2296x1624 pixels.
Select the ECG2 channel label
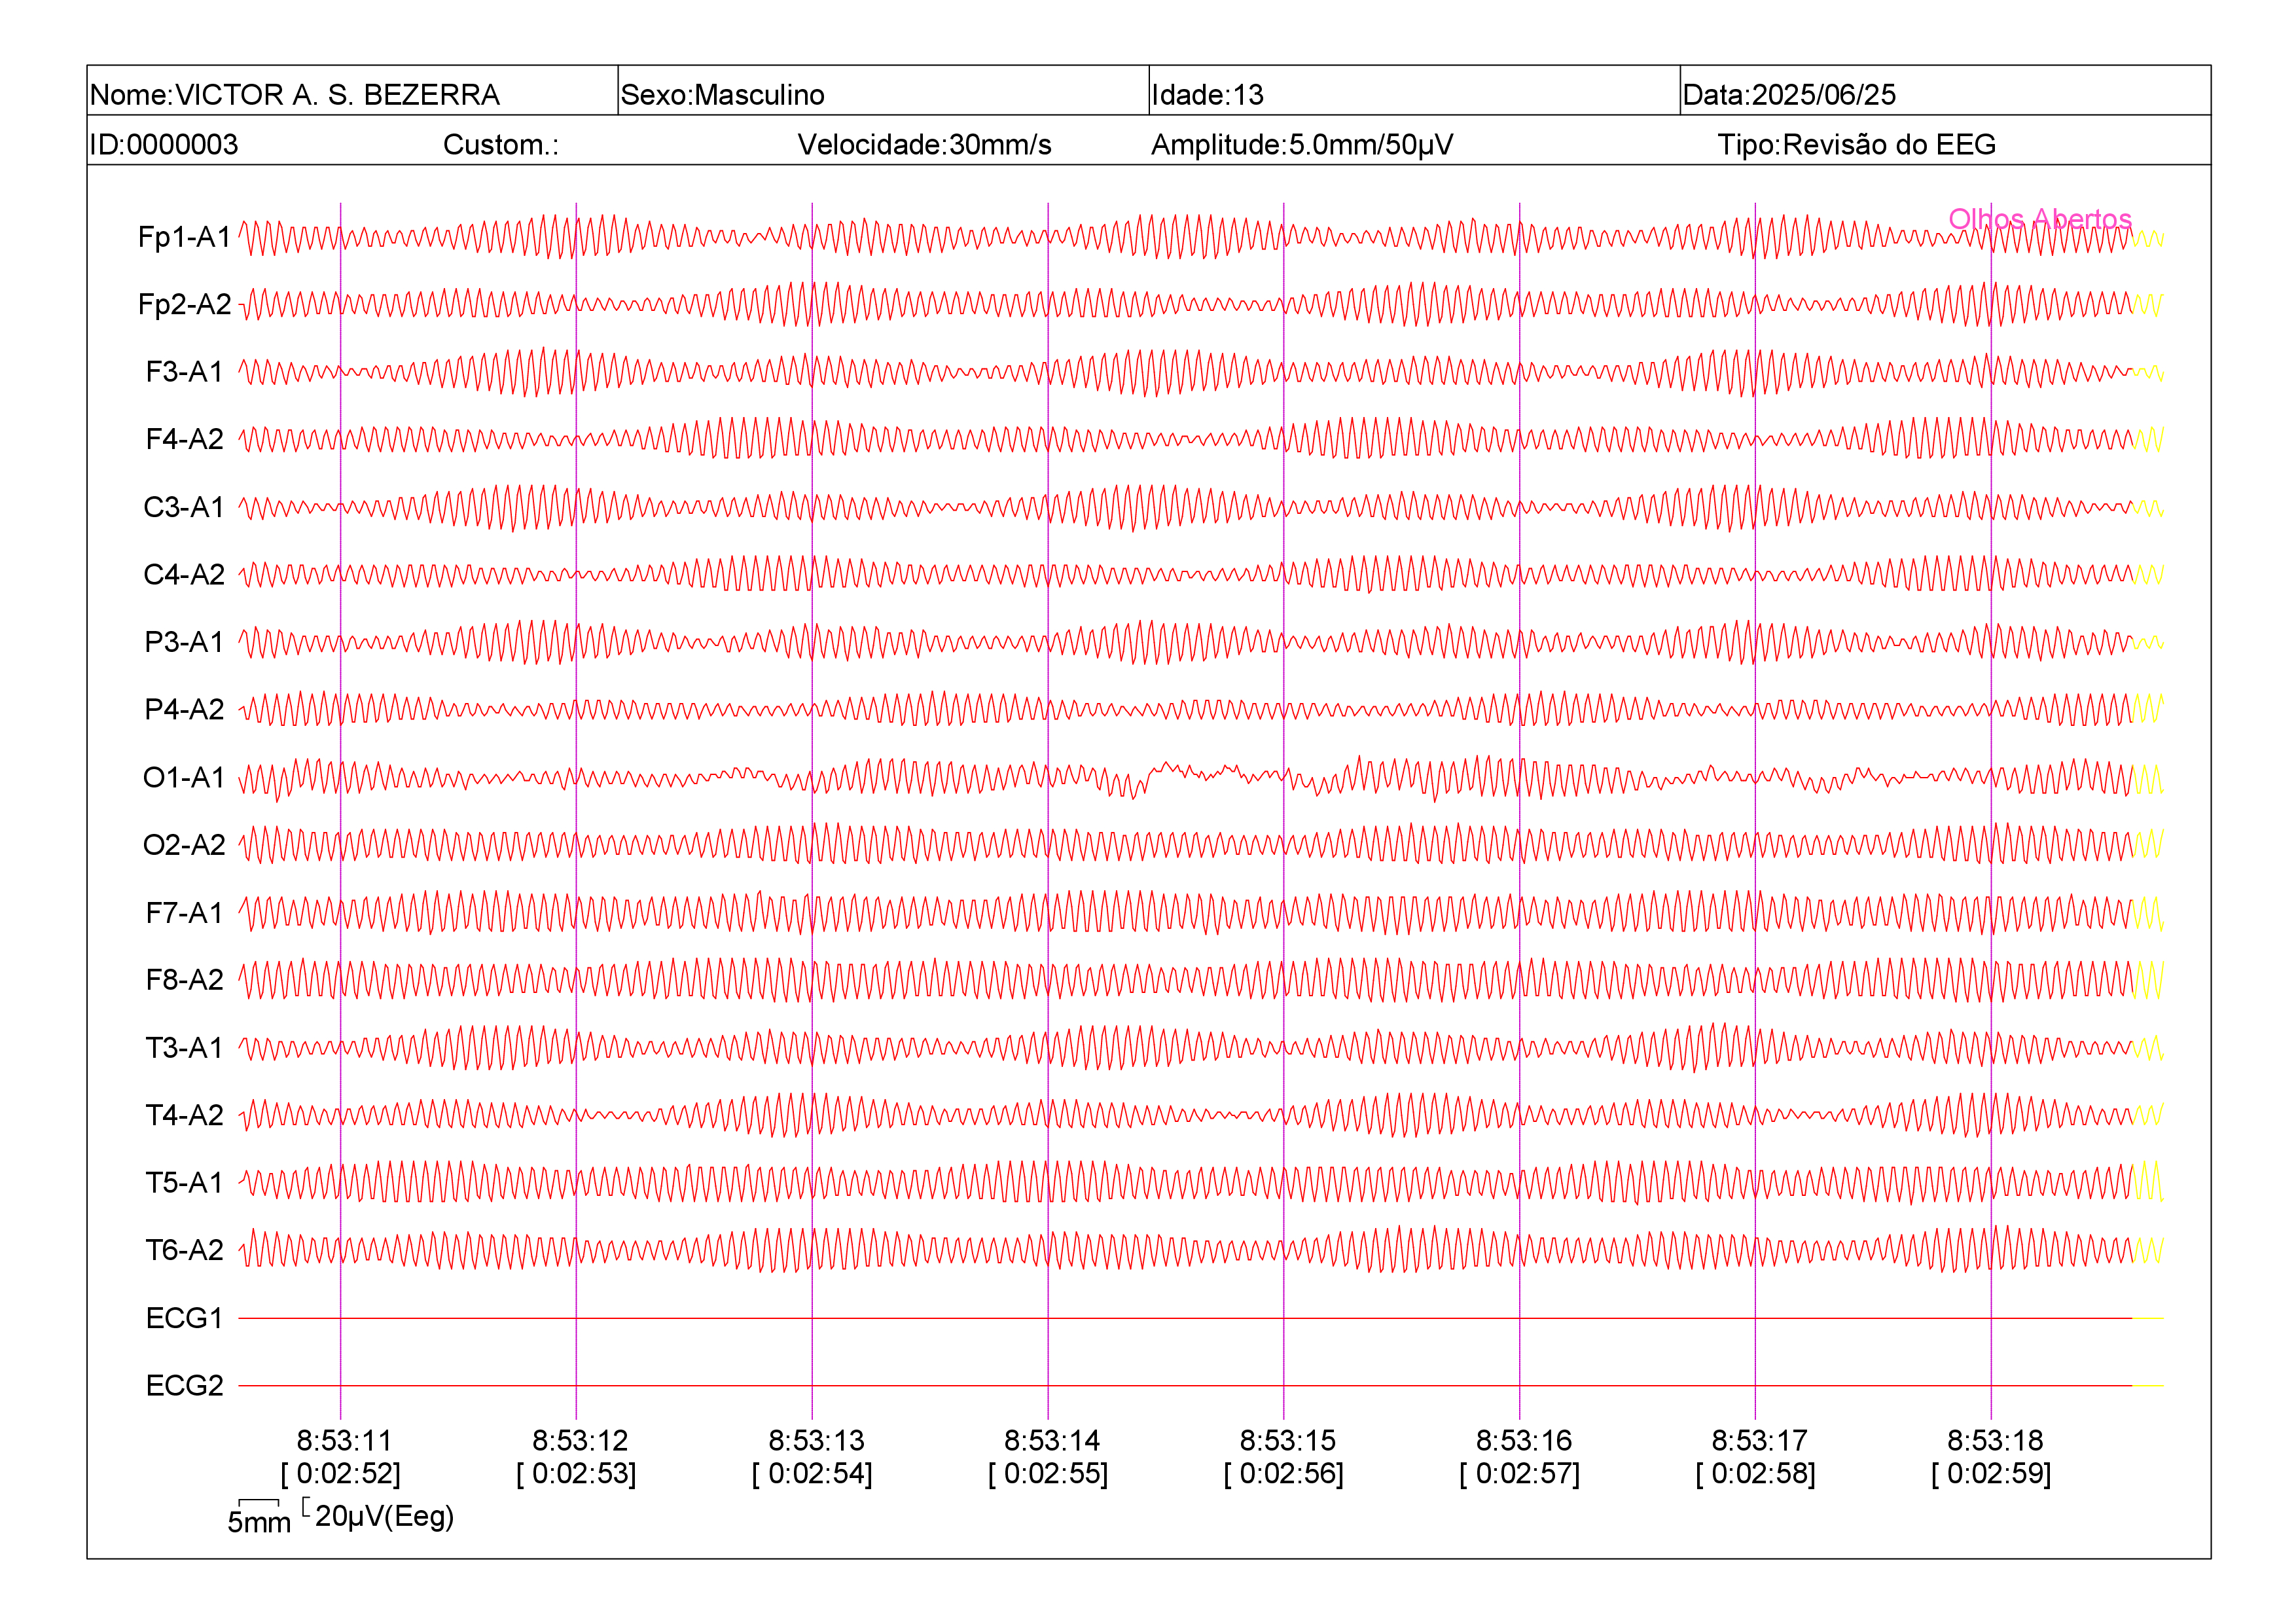click(x=184, y=1385)
